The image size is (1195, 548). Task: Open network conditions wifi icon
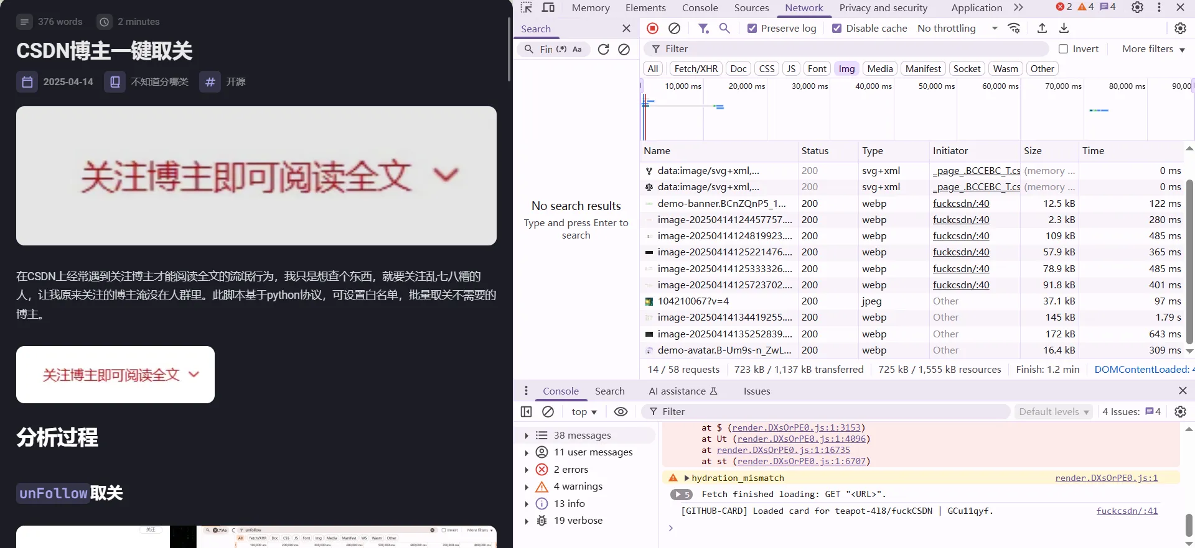click(x=1014, y=28)
